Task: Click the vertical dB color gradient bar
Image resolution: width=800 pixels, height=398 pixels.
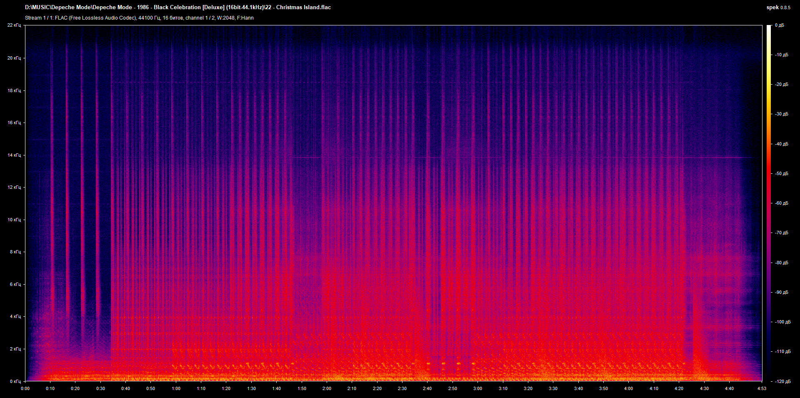Action: pyautogui.click(x=769, y=203)
